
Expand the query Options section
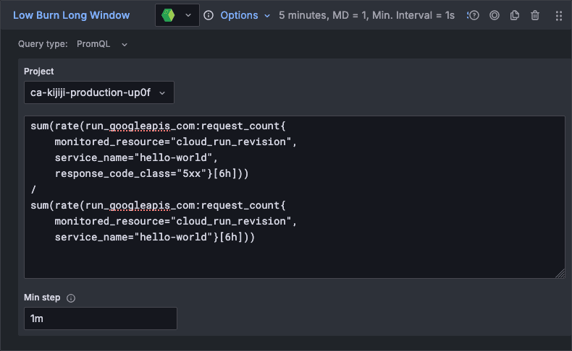[245, 15]
